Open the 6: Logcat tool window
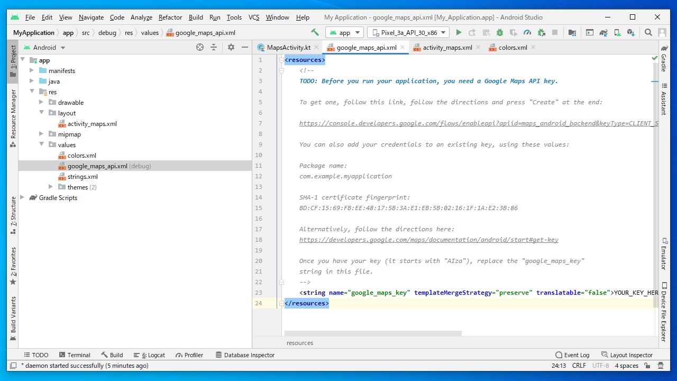The width and height of the screenshot is (677, 381). 149,355
